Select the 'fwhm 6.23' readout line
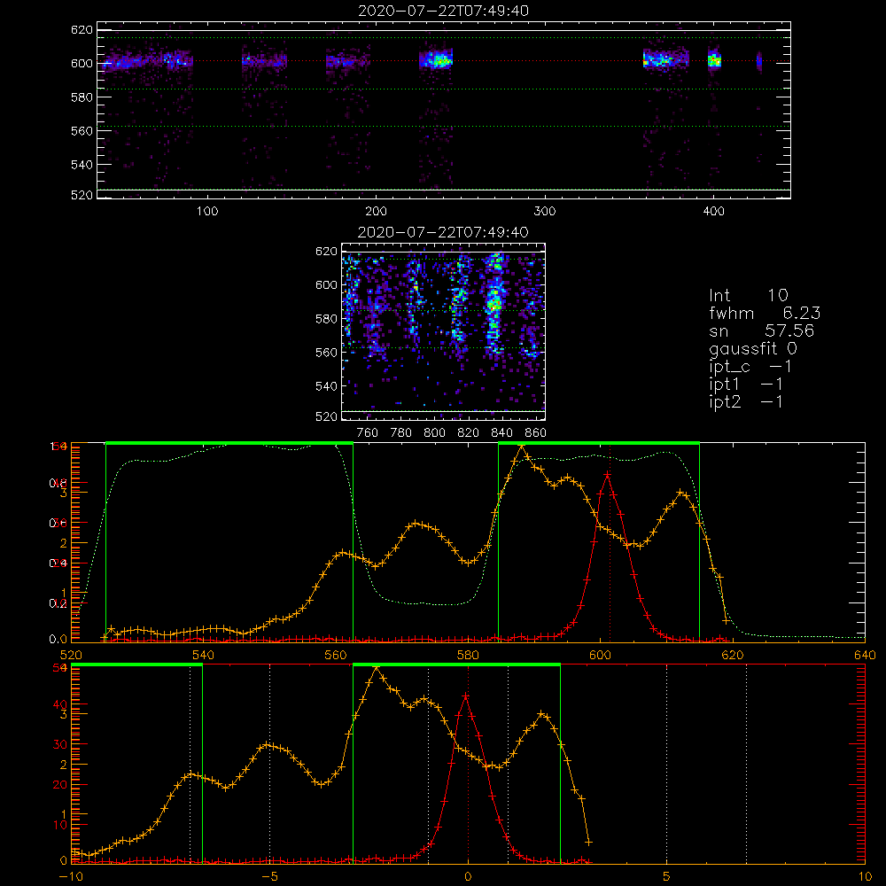The image size is (886, 886). [x=765, y=313]
